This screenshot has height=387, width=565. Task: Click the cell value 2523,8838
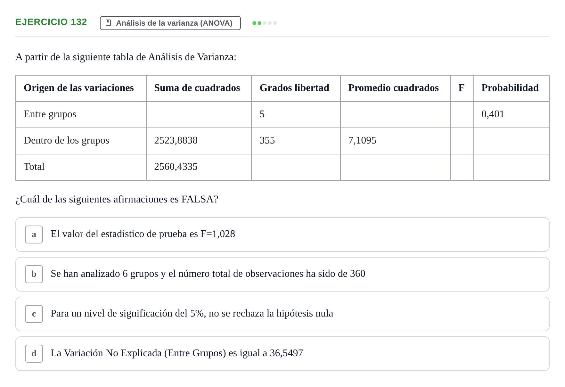[176, 140]
